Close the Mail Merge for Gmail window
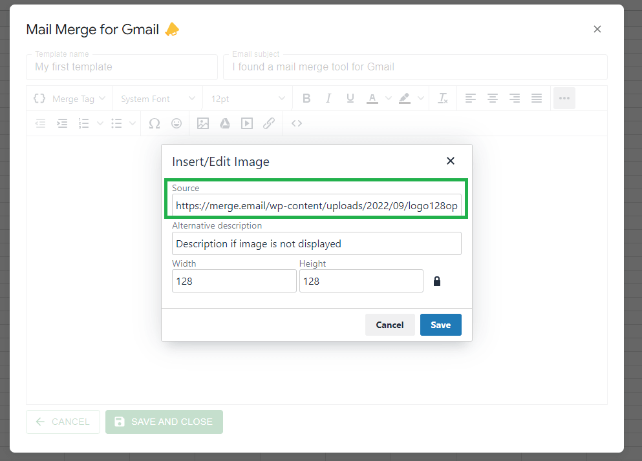Viewport: 642px width, 461px height. 597,29
